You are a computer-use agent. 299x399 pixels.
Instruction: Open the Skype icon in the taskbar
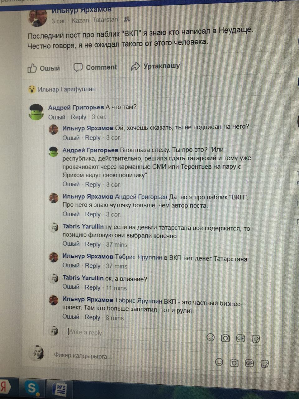point(31,388)
